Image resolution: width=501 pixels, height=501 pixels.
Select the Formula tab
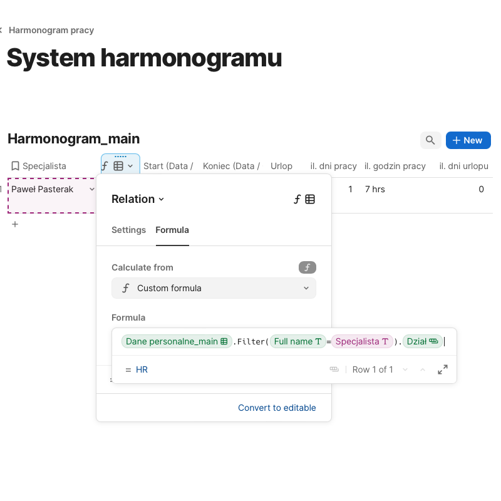coord(172,230)
